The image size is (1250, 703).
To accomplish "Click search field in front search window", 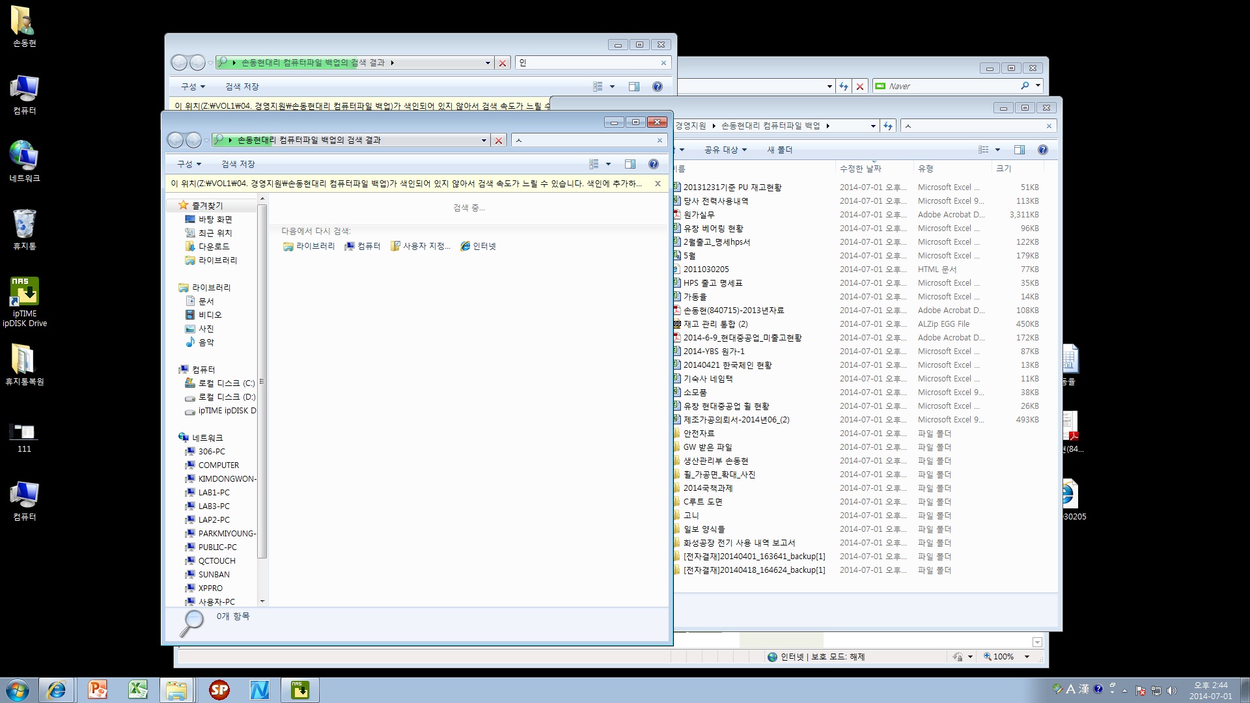I will (x=584, y=140).
